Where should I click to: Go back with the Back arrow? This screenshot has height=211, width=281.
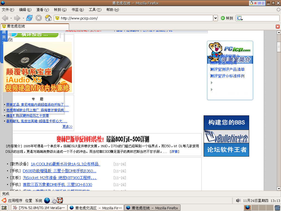point(5,18)
